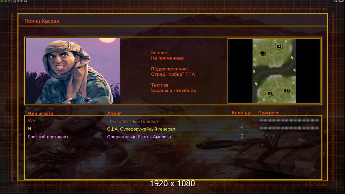Click the progress bar for player WE
Viewport: 345px width, 194px height.
[289, 120]
